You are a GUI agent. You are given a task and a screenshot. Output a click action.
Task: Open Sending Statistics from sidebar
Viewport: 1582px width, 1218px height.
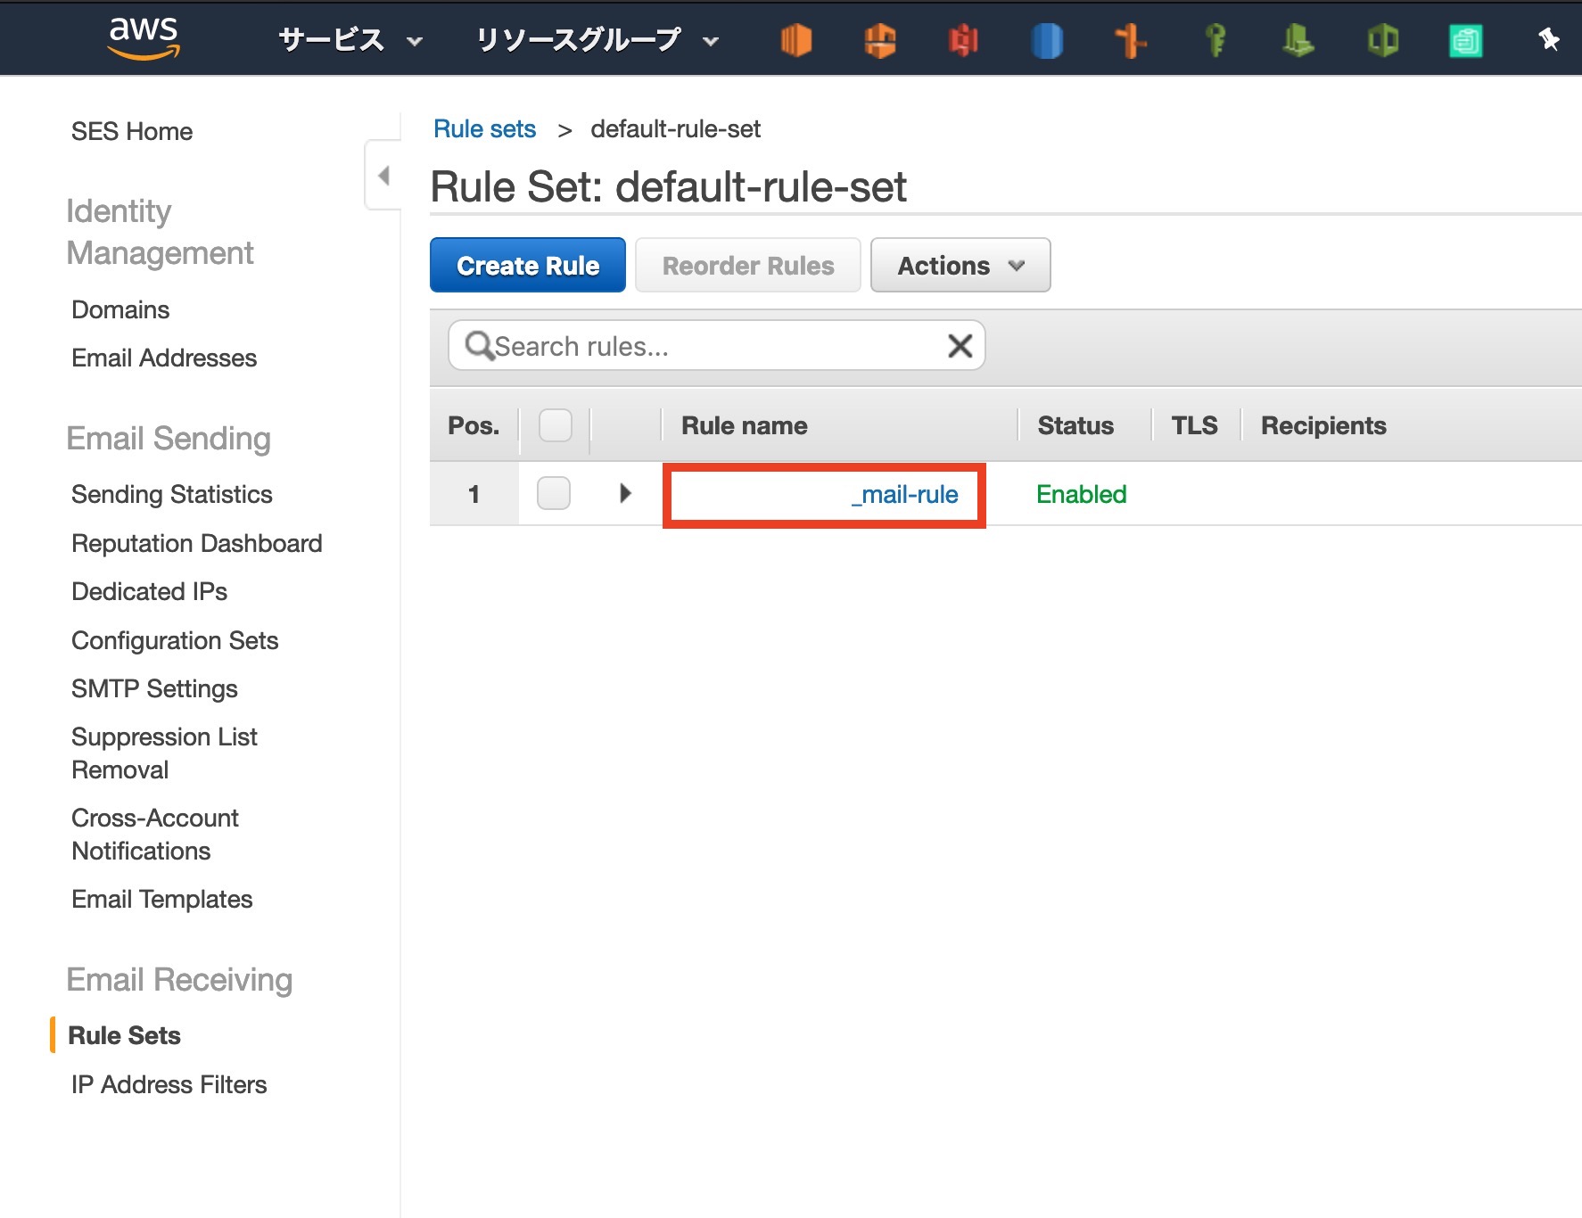tap(171, 494)
